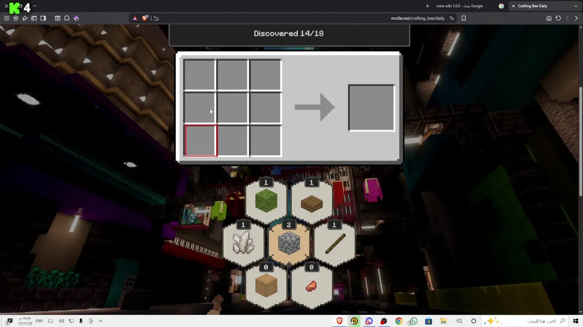This screenshot has width=583, height=327.
Task: Click the taskbar search box
Action: (x=525, y=321)
